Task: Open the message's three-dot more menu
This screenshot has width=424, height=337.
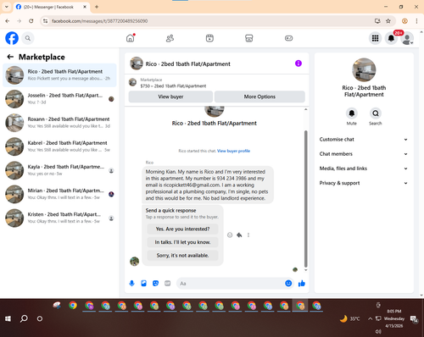Action: (x=248, y=235)
